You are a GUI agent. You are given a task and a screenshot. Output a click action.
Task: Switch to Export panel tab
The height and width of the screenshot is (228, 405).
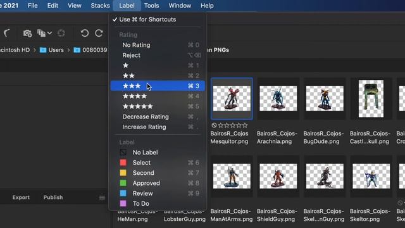pyautogui.click(x=21, y=197)
